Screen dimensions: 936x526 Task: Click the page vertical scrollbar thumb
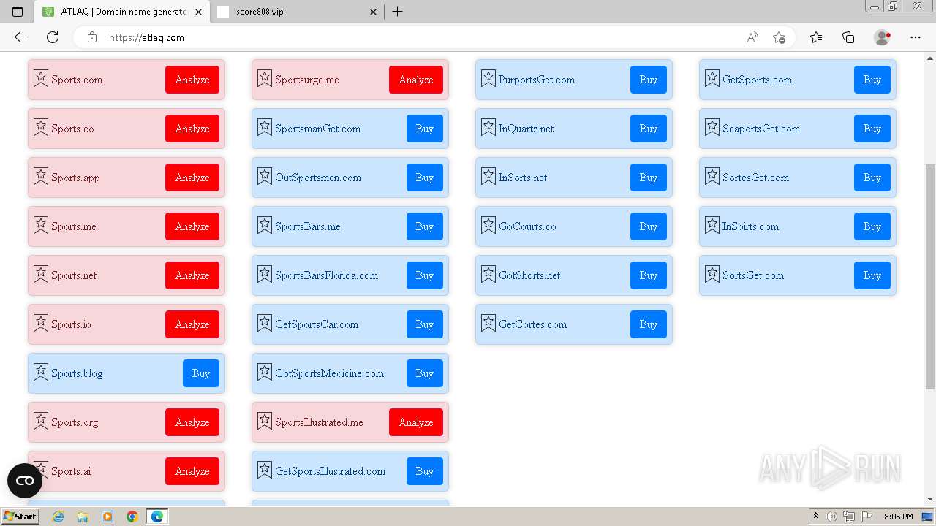point(930,276)
